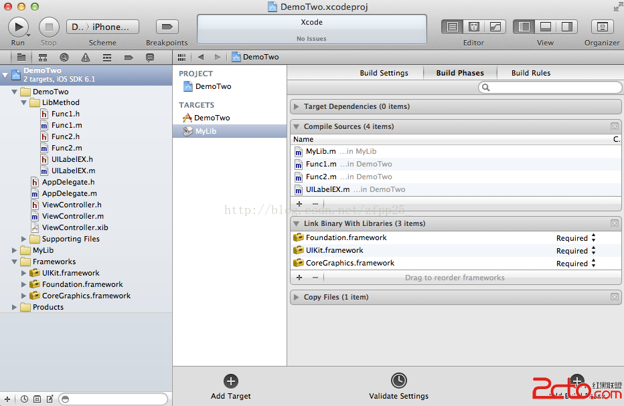Viewport: 624px width, 406px height.
Task: Toggle the Breakpoints button
Action: [167, 27]
